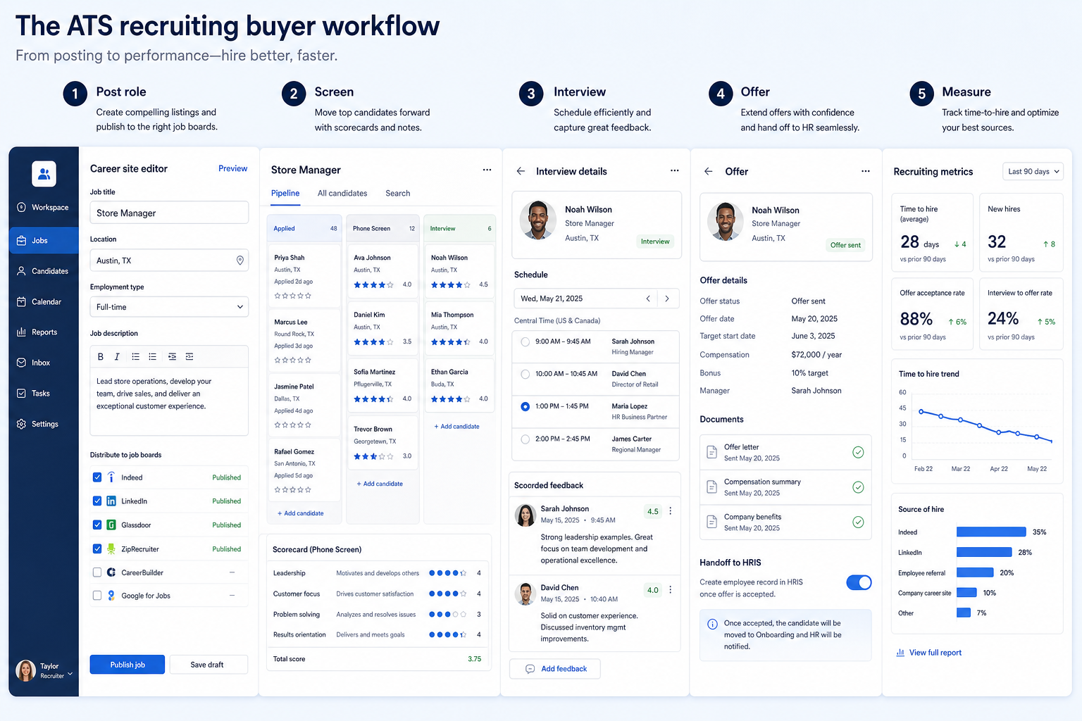This screenshot has width=1082, height=721.
Task: Open Workspace in the sidebar
Action: coord(43,208)
